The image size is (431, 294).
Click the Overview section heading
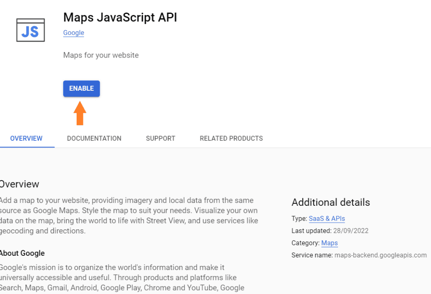19,184
